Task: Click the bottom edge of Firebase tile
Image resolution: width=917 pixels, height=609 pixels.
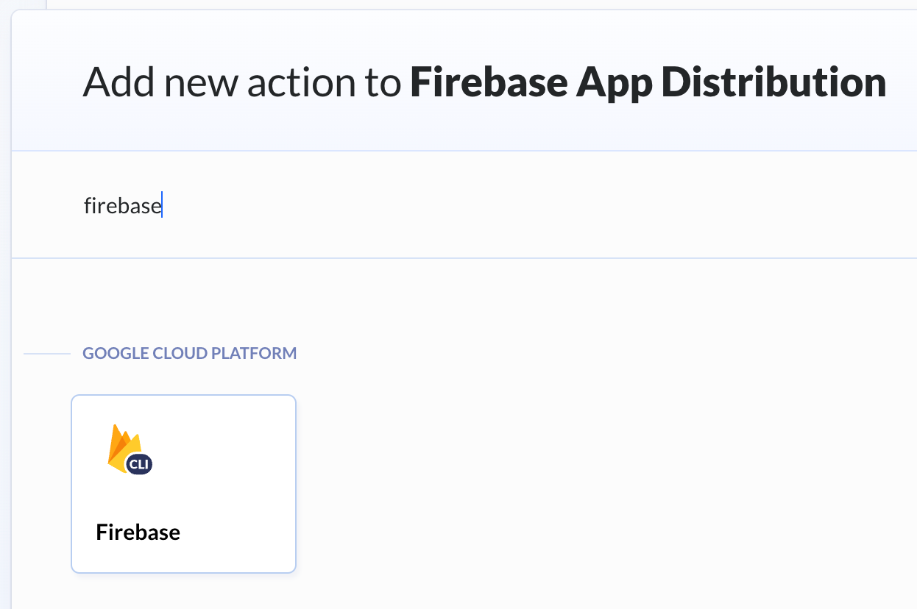Action: (183, 571)
